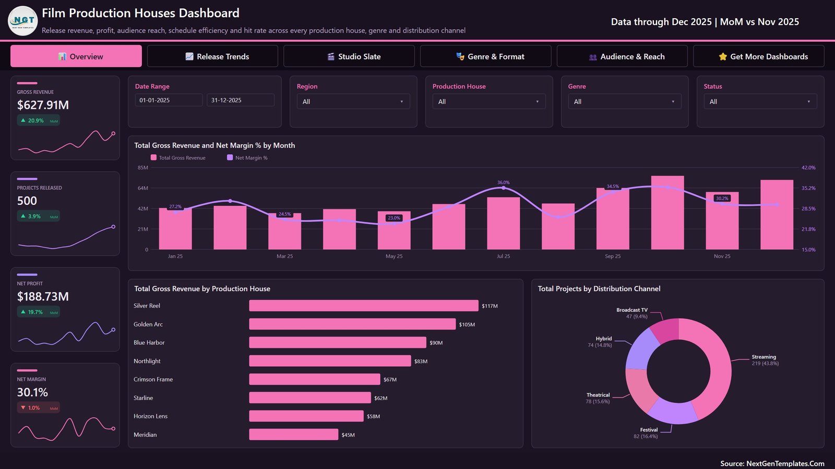The height and width of the screenshot is (469, 835).
Task: Click the Net Margin sparkline
Action: [66, 428]
